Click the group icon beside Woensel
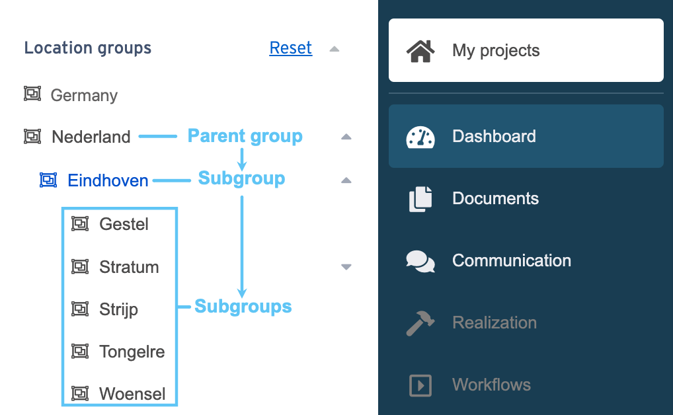673x415 pixels. coord(80,394)
